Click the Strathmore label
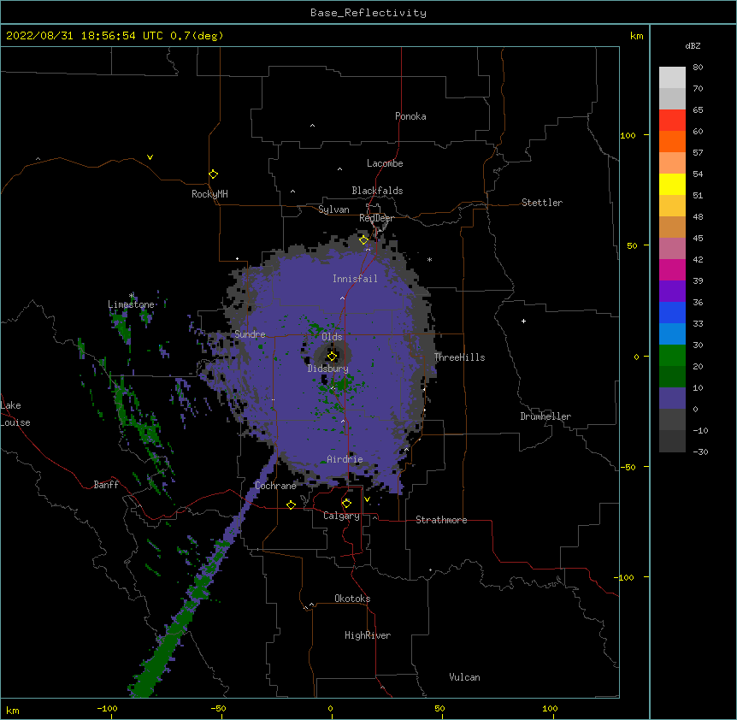This screenshot has height=720, width=737. coord(441,520)
